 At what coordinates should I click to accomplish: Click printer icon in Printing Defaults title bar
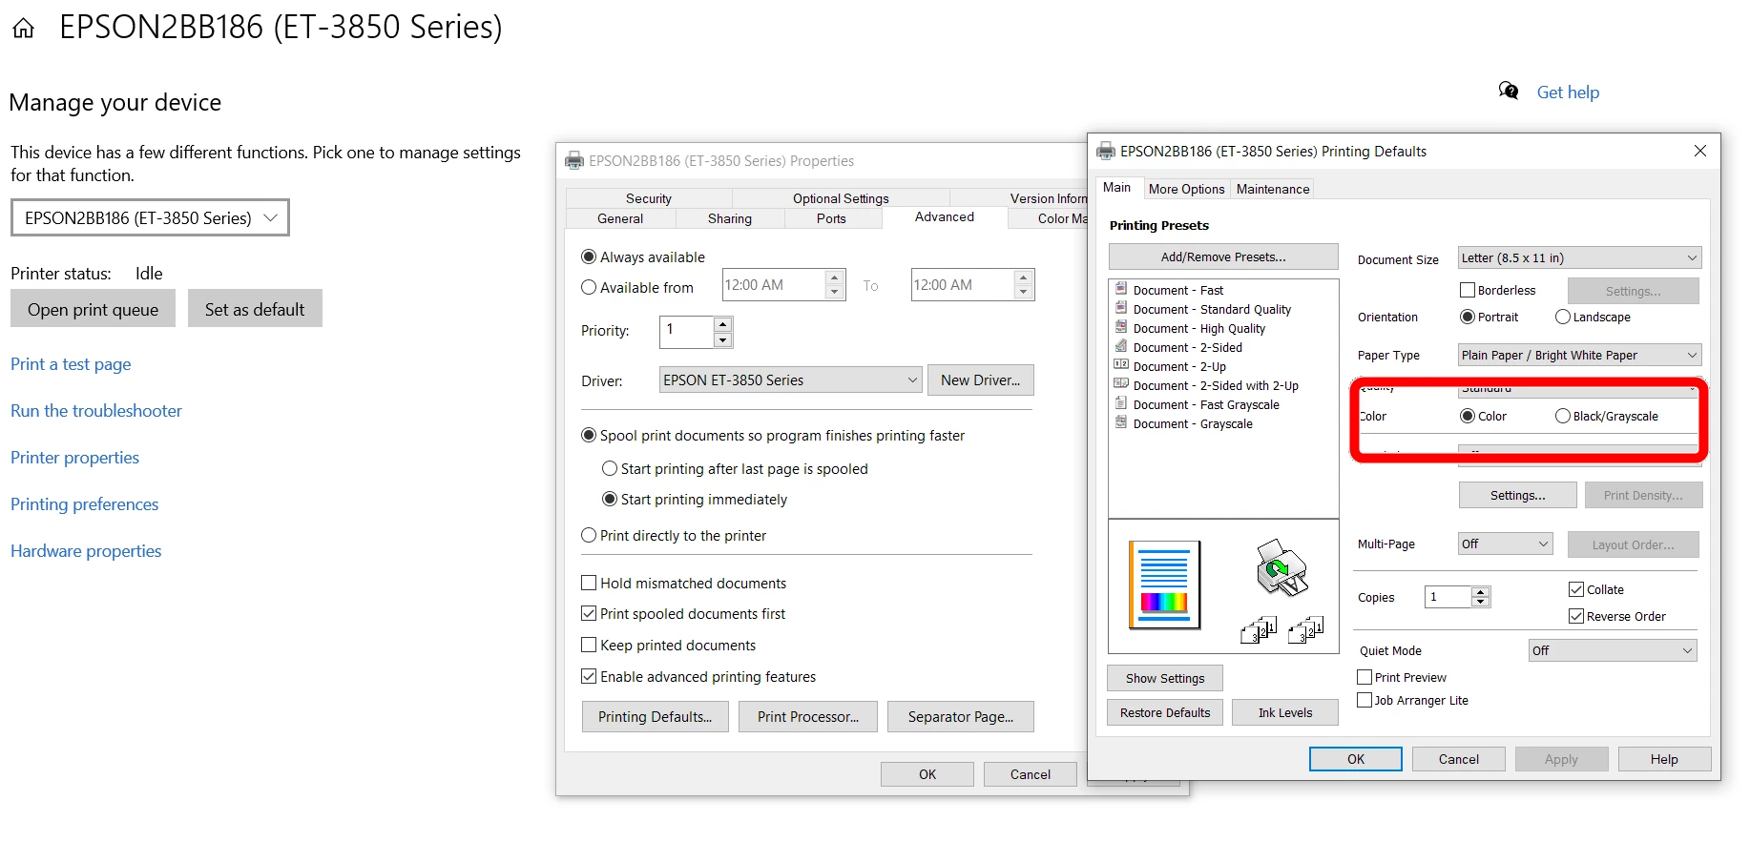pos(1106,151)
